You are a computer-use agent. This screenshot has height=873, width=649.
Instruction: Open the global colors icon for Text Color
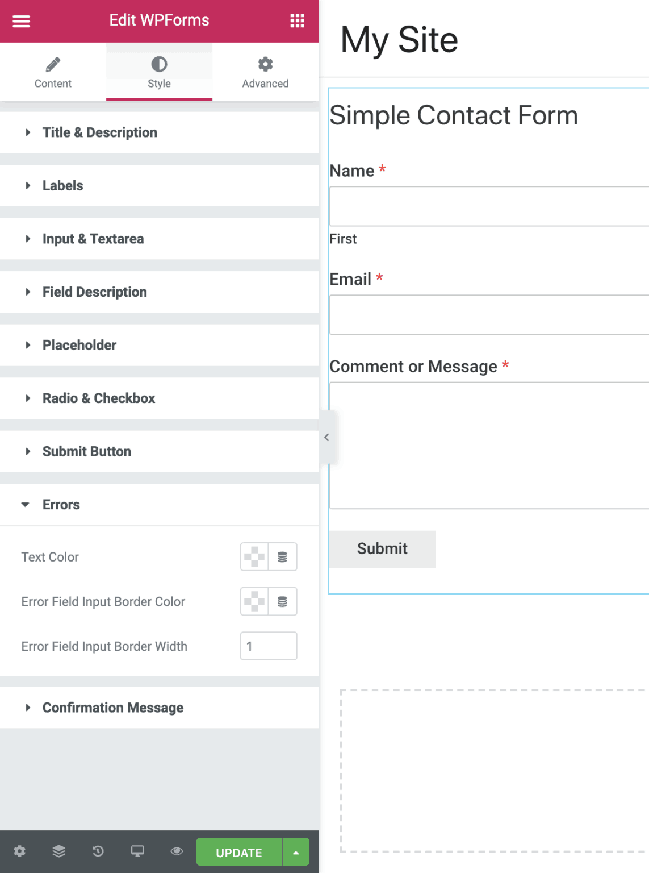point(282,557)
